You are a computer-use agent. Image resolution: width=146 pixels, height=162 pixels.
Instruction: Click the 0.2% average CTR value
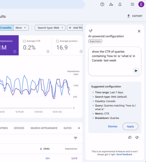click(29, 47)
